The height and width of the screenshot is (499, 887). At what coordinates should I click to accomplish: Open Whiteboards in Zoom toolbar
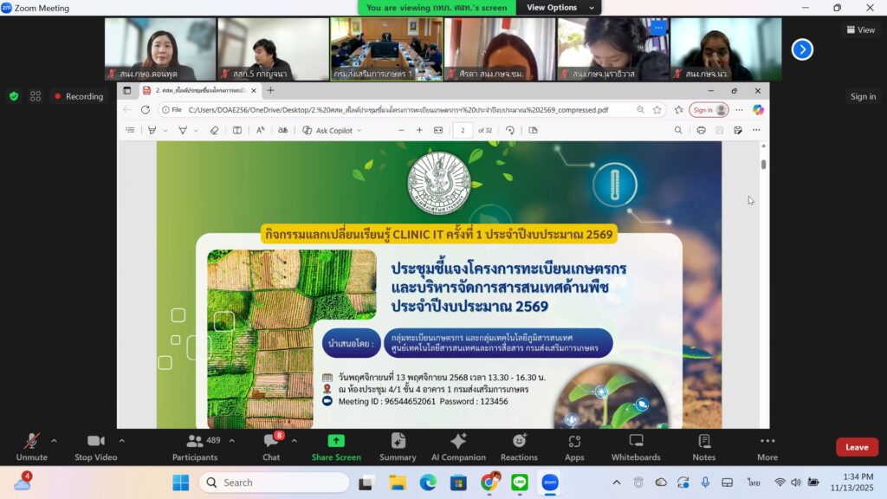point(636,445)
